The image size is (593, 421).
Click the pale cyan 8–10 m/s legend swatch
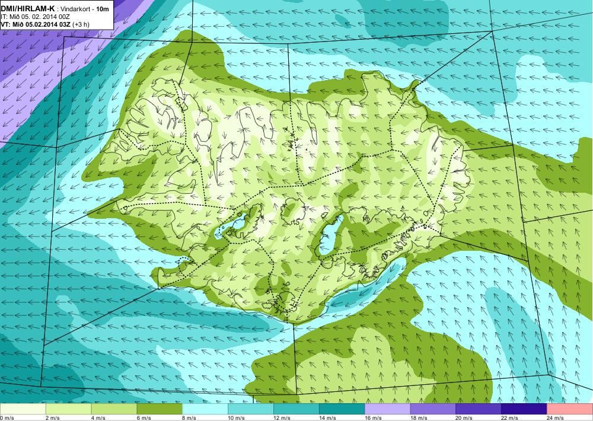pos(205,409)
